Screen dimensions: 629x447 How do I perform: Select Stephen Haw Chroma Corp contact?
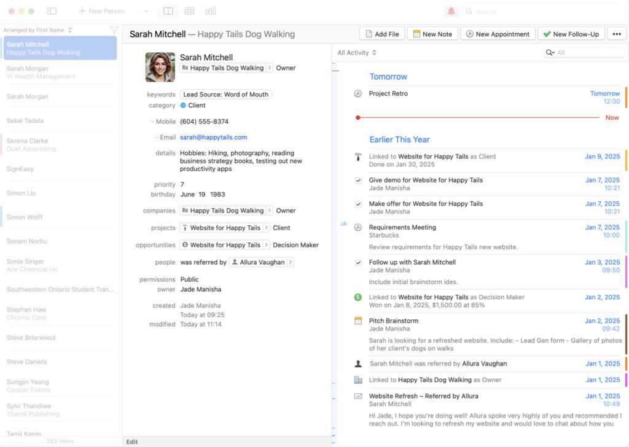(x=60, y=313)
